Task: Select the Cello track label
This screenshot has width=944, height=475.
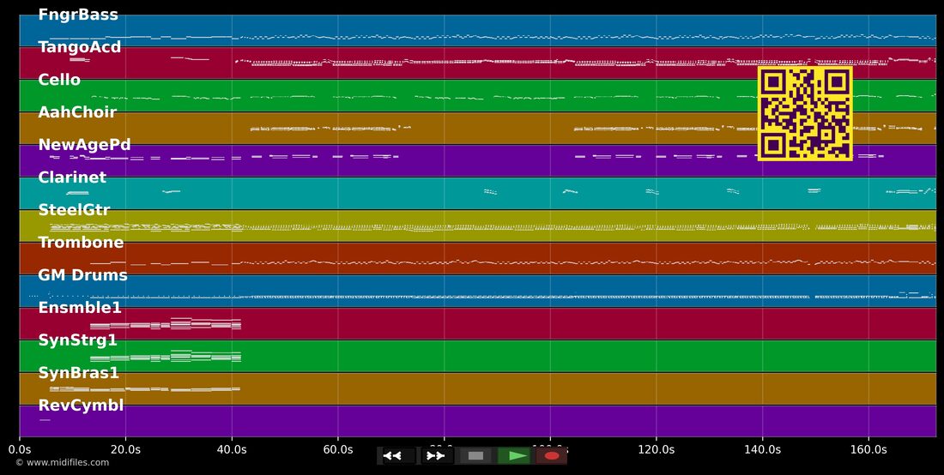Action: [x=59, y=80]
